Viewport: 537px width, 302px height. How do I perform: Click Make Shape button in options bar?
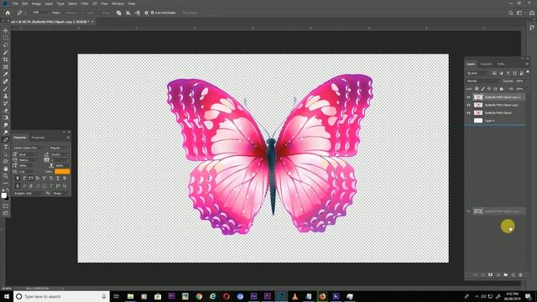106,13
